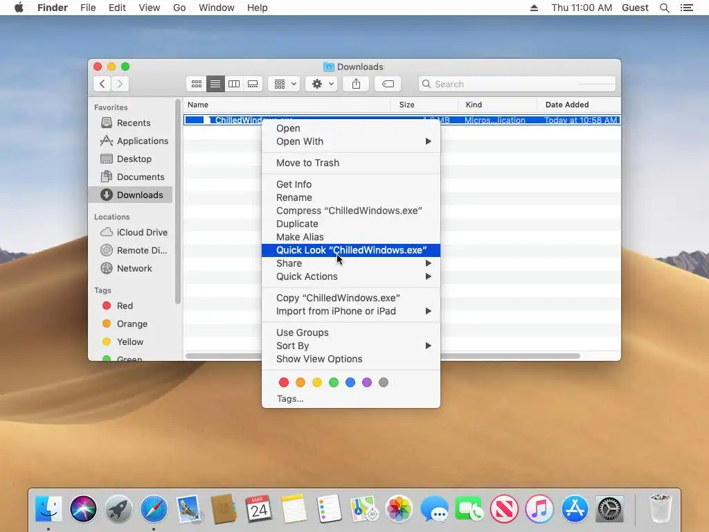Open the Go menu in menu bar

point(179,8)
